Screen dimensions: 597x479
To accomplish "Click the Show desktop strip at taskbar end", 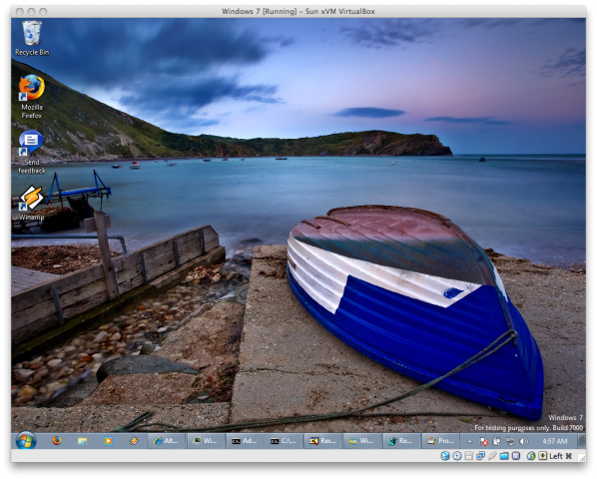I will coord(582,441).
